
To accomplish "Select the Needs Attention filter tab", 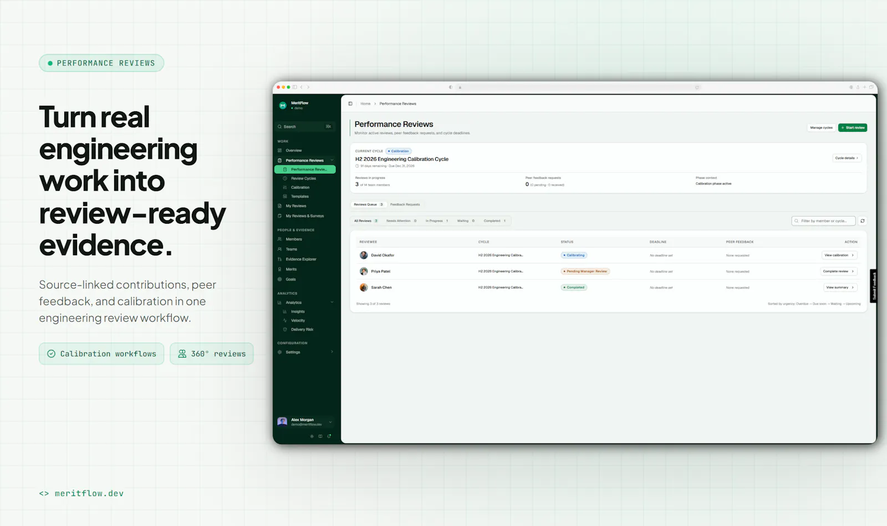I will coord(401,221).
